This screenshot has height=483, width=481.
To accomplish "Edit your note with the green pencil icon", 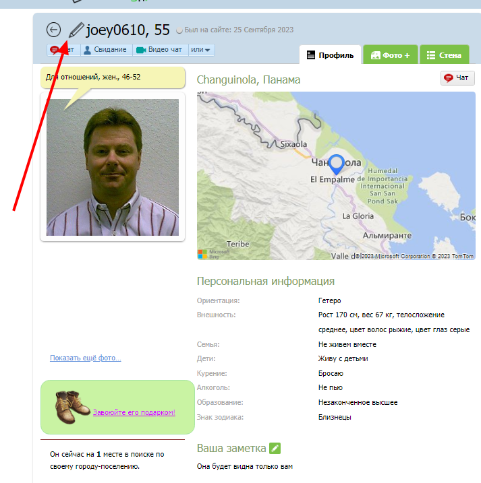I will pos(275,448).
